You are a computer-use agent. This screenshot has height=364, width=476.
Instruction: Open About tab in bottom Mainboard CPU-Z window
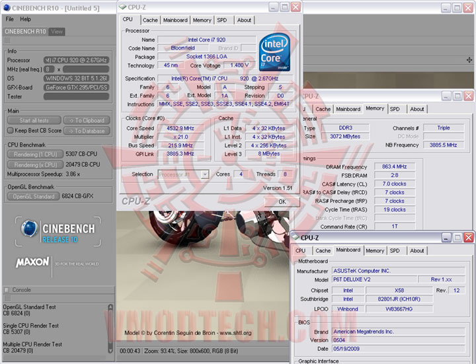coord(416,250)
